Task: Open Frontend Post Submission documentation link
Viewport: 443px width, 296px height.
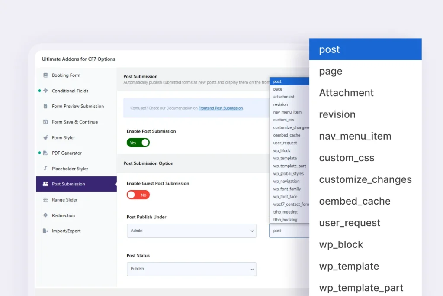Action: tap(220, 108)
